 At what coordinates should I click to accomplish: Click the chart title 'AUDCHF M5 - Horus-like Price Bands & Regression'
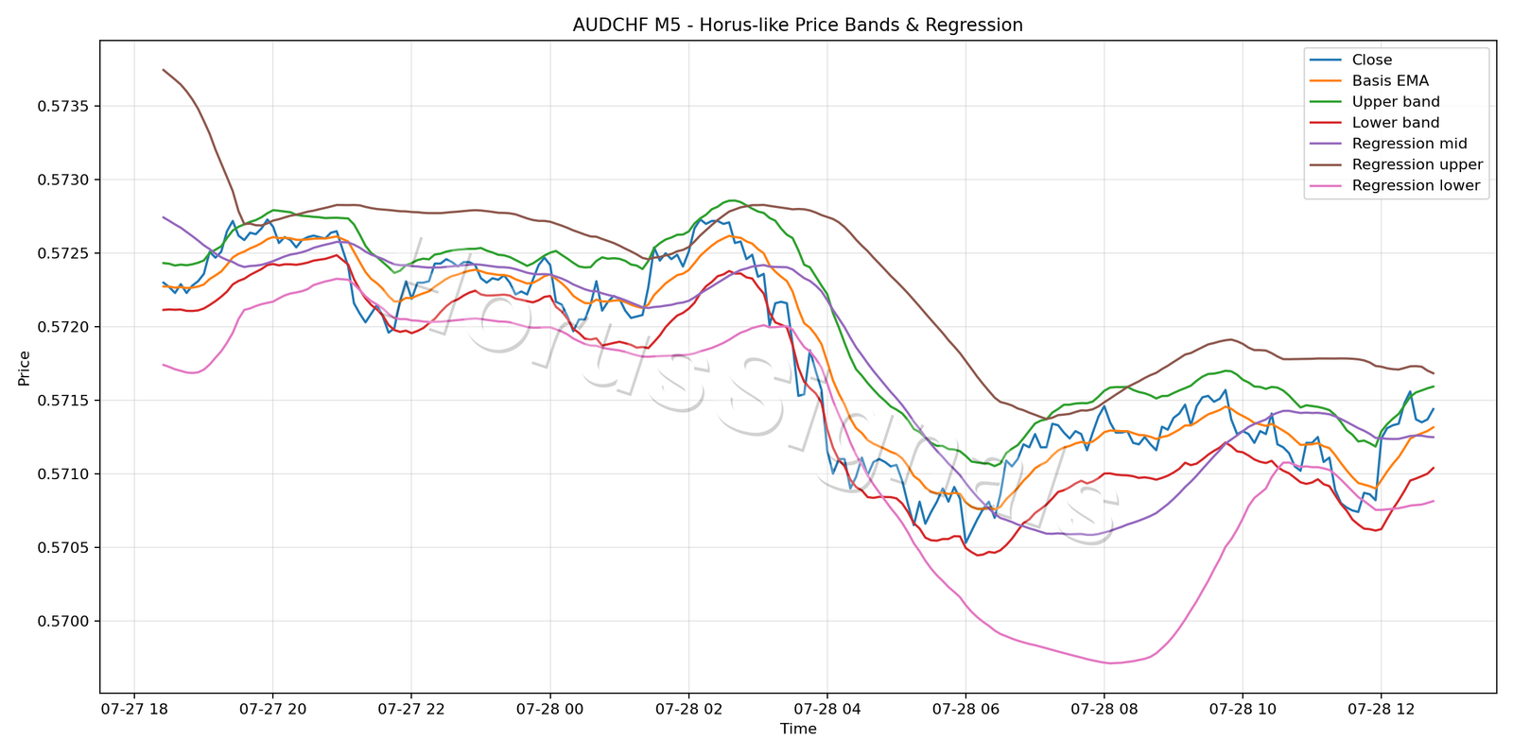coord(798,26)
